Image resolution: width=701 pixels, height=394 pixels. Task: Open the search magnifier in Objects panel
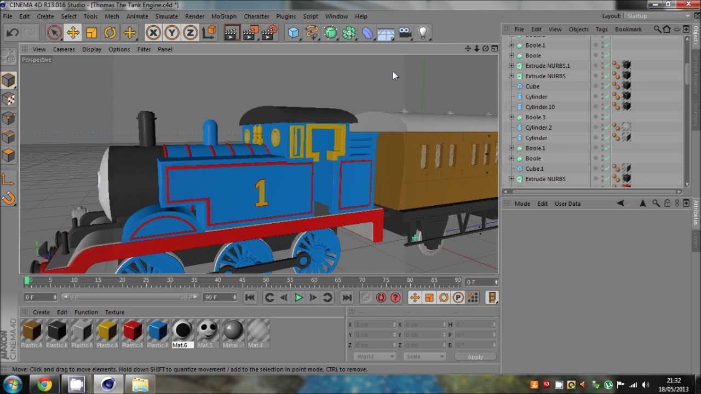(657, 29)
